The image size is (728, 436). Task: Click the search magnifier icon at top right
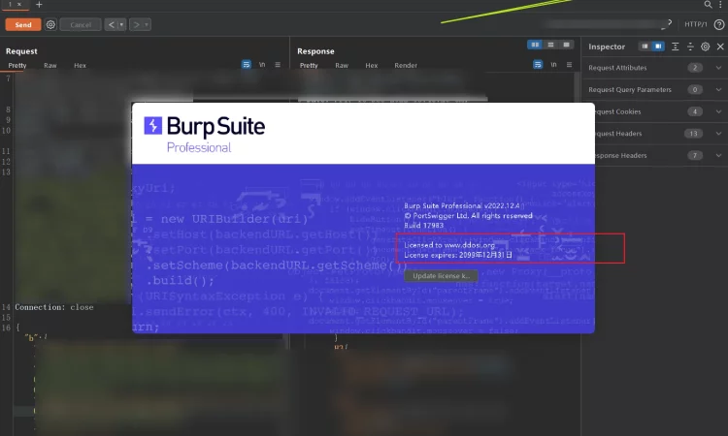(x=708, y=5)
